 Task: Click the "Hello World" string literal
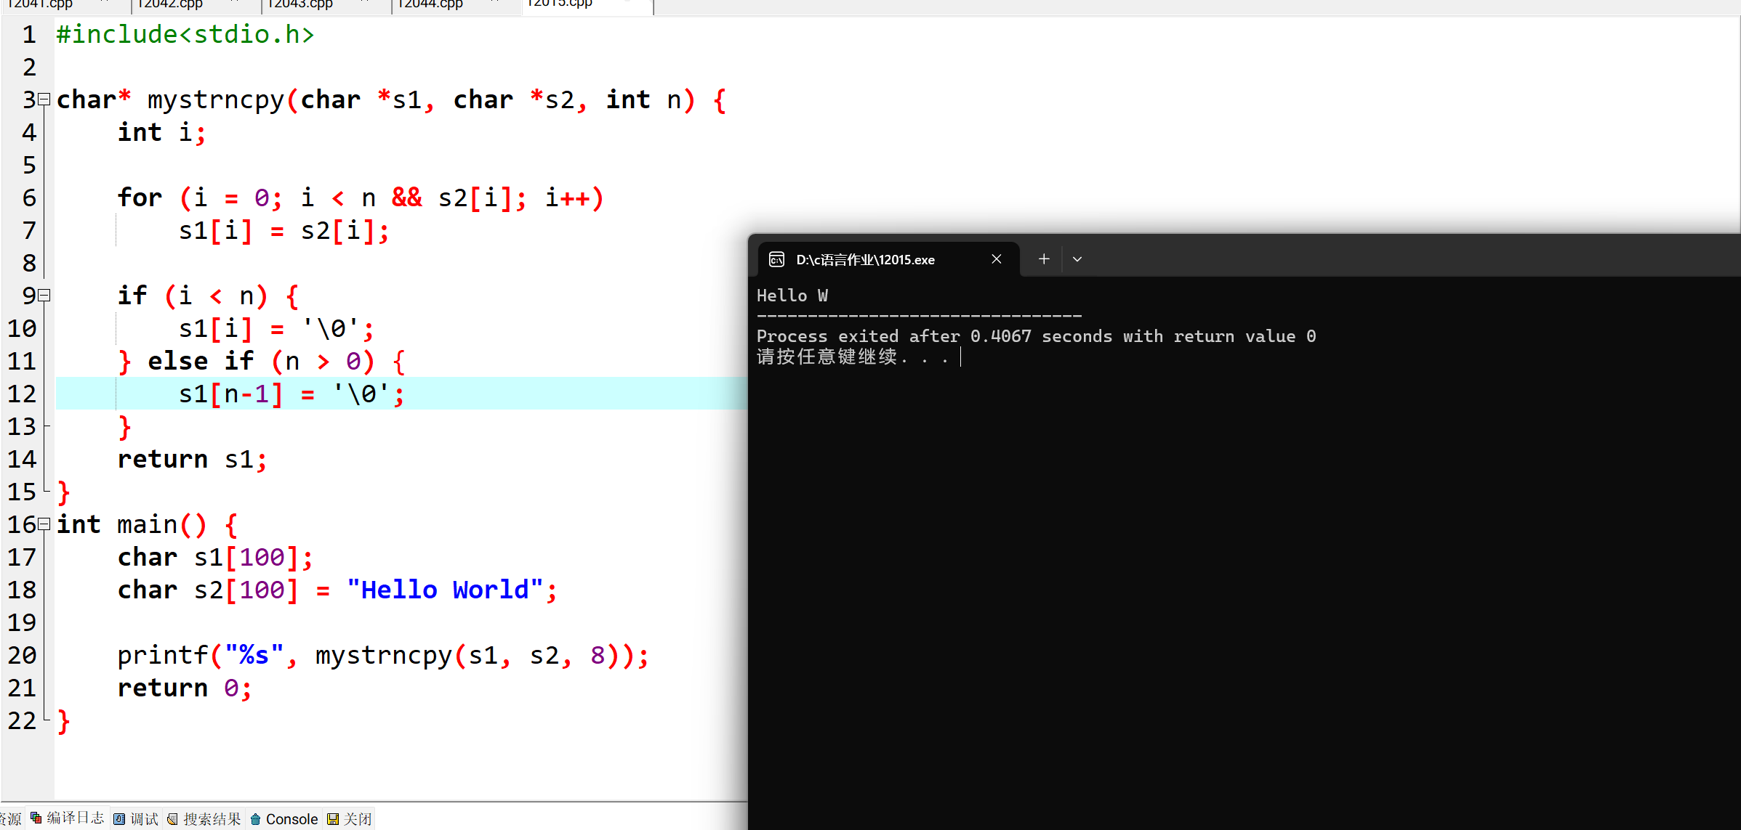tap(444, 590)
